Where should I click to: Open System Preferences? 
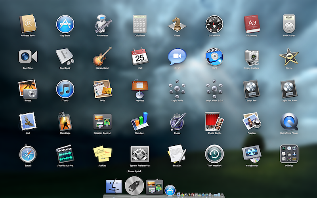[x=140, y=154]
